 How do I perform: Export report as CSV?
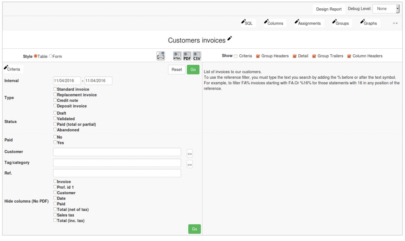[197, 56]
